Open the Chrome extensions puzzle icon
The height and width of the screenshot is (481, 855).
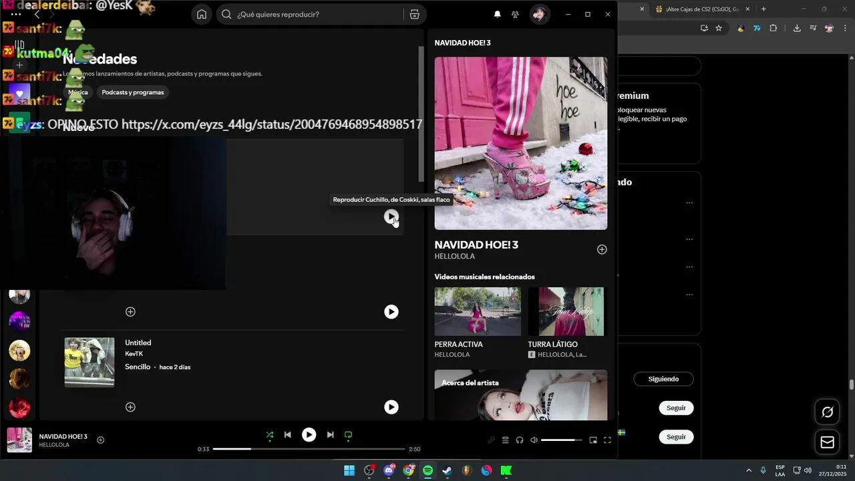(774, 28)
